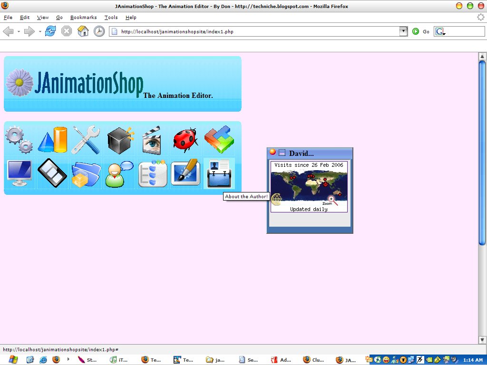Viewport: 487px width, 365px height.
Task: Close the David floating window via orange ball
Action: pos(273,152)
